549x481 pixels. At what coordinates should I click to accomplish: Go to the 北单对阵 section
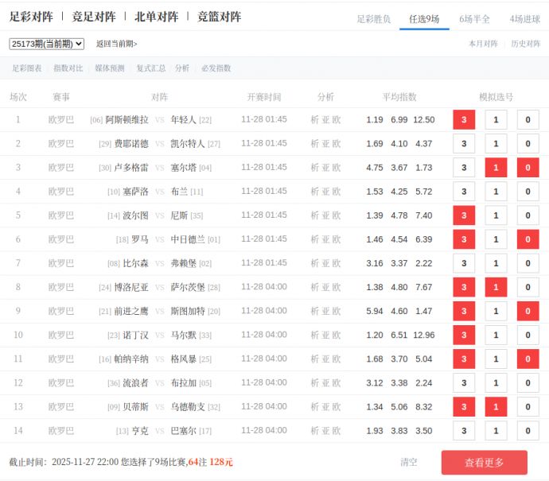coord(156,17)
